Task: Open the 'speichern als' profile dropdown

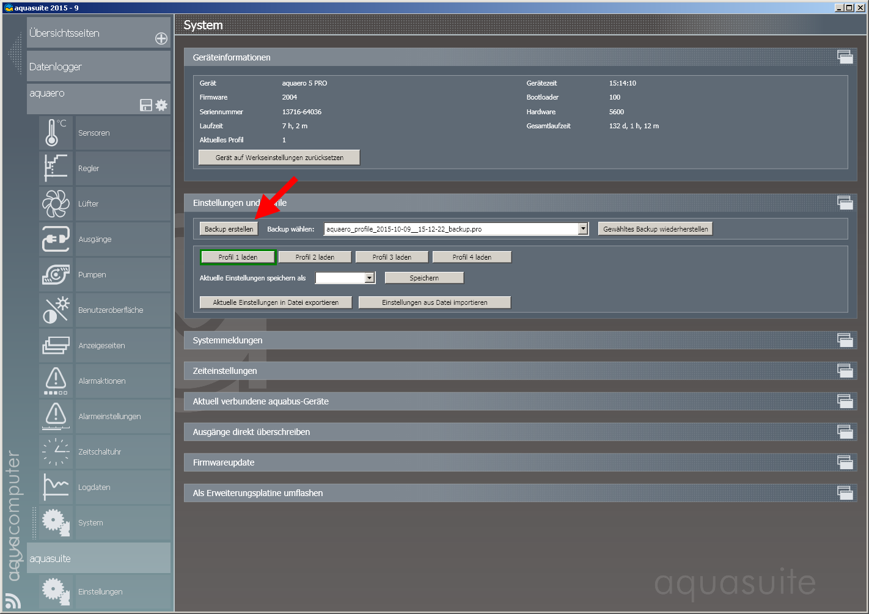Action: click(369, 278)
